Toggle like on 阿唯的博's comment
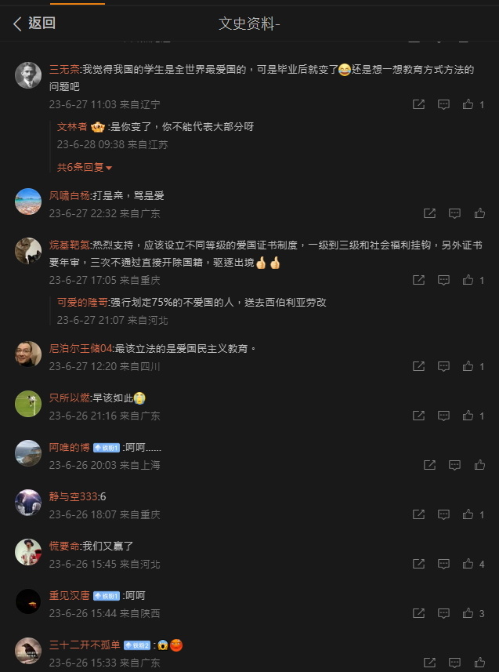The image size is (499, 672). (x=479, y=464)
